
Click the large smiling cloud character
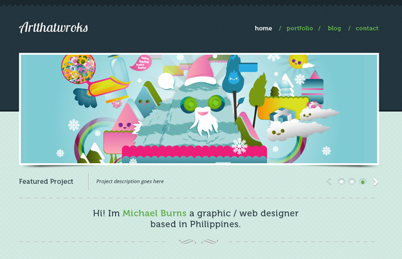click(295, 131)
